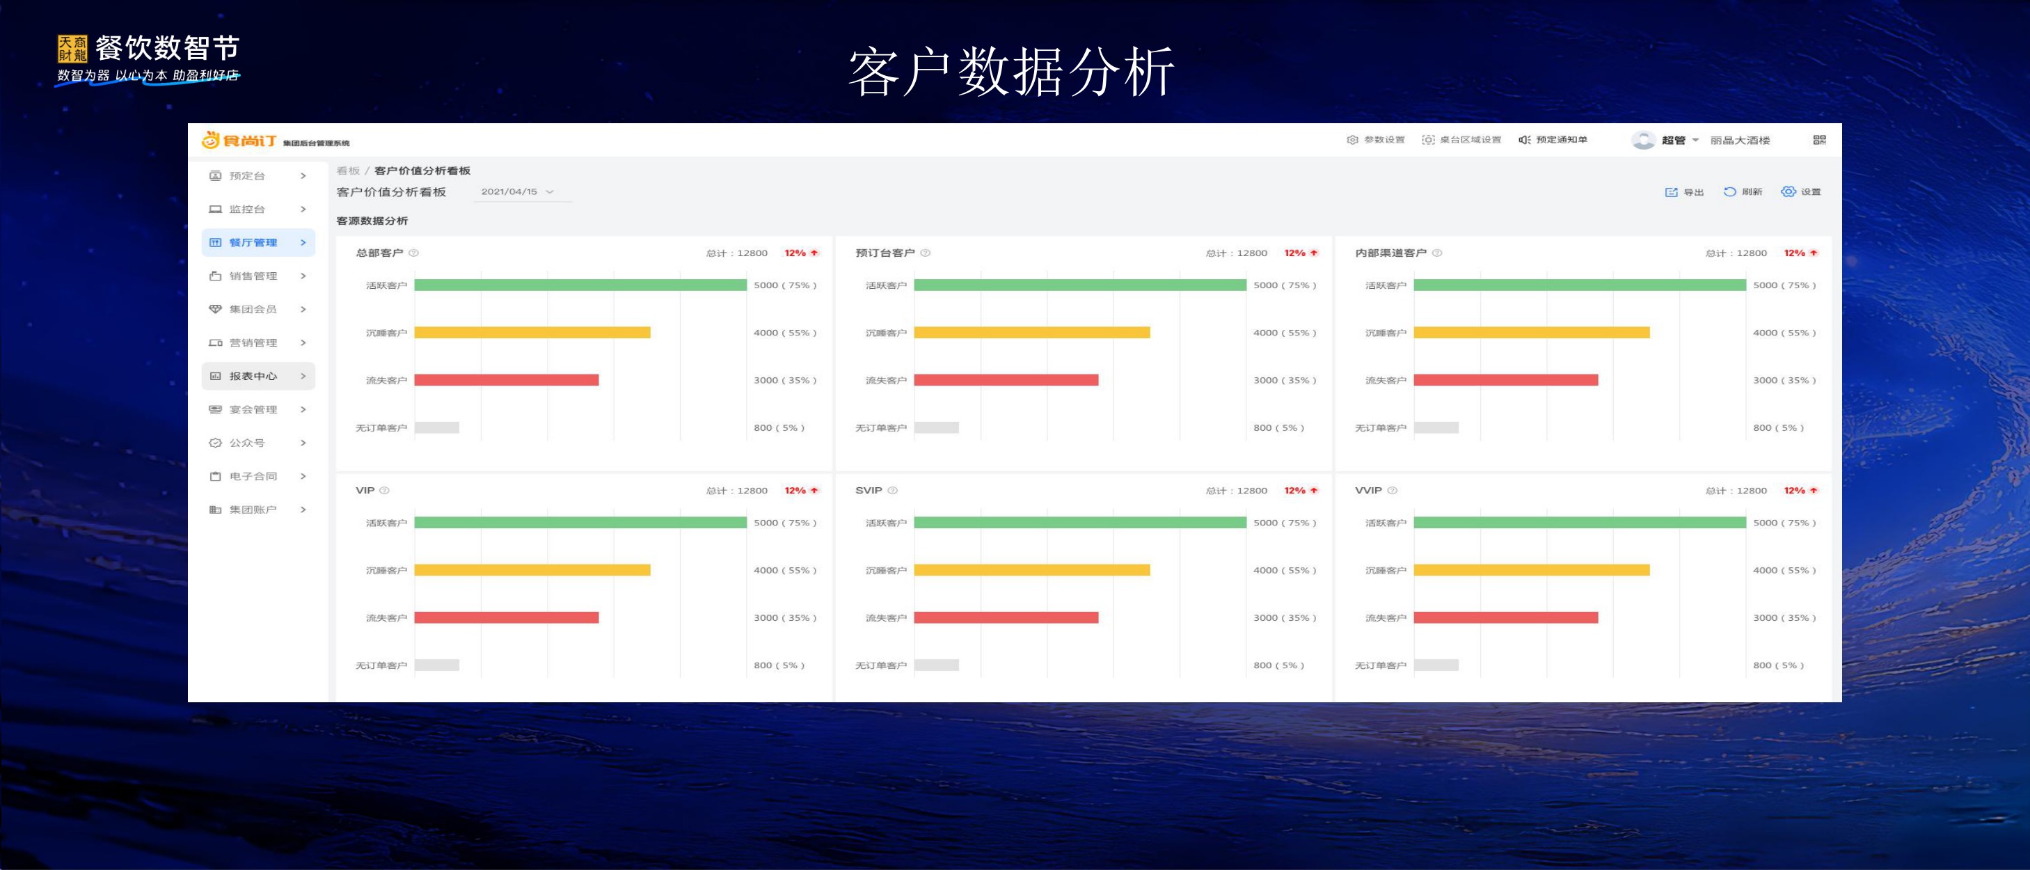
Task: Select 宴会管理 menu item
Action: (258, 409)
